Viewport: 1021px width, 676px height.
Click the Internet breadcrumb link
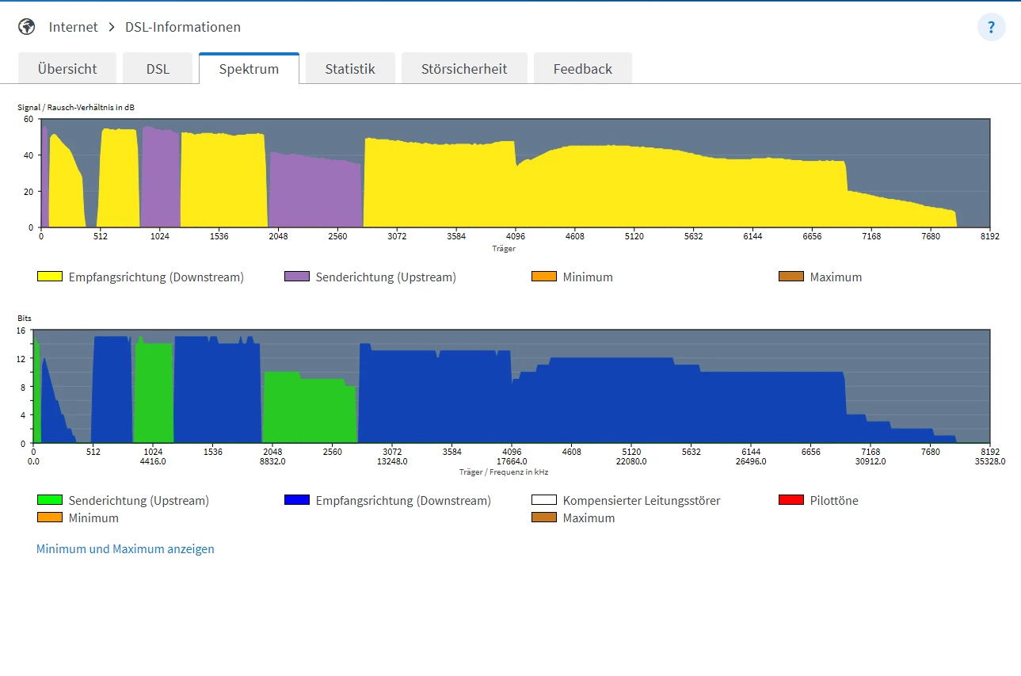[73, 27]
